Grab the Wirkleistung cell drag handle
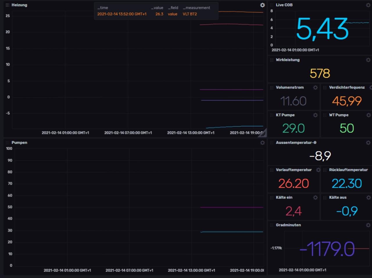The width and height of the screenshot is (372, 278). click(272, 60)
